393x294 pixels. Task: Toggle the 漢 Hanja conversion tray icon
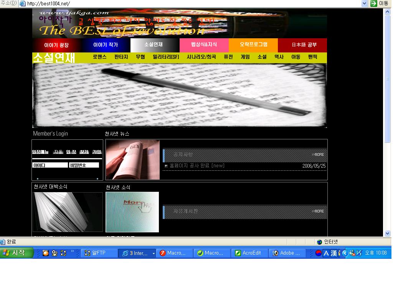(x=334, y=253)
